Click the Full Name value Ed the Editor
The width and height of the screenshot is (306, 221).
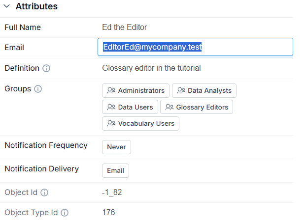click(125, 27)
